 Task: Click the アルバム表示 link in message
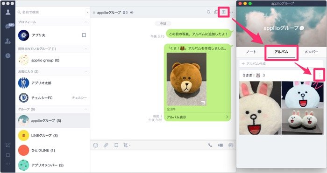(x=197, y=117)
